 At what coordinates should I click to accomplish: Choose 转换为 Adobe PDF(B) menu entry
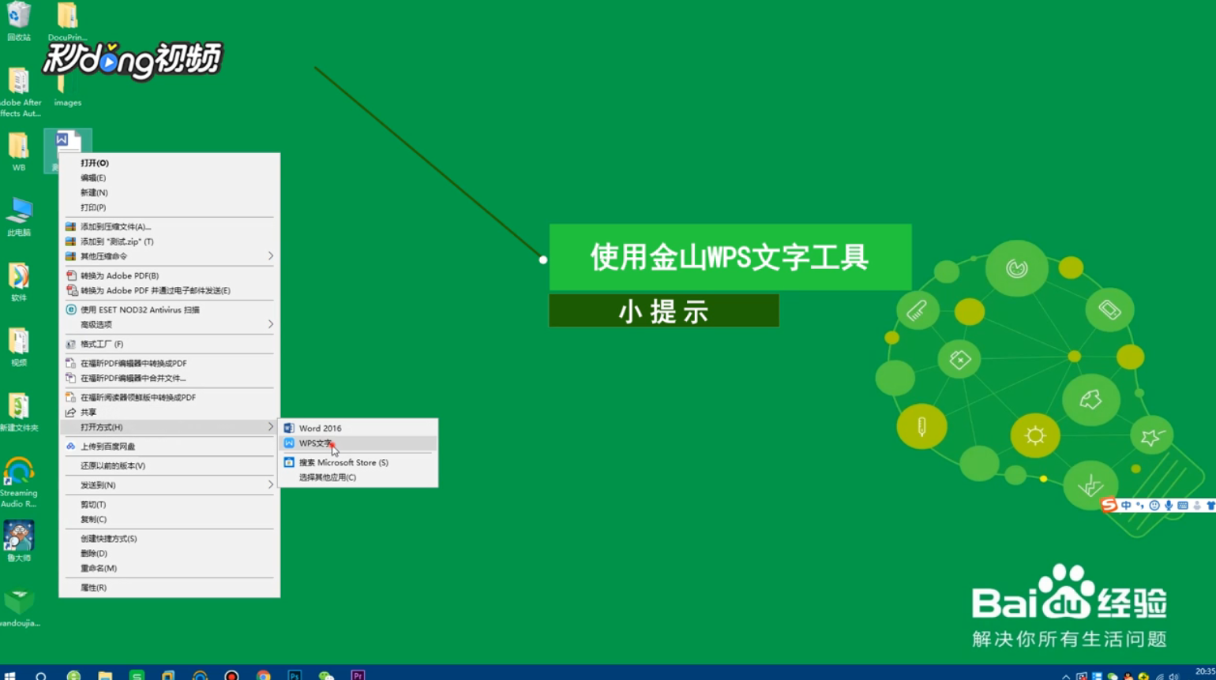pos(170,276)
